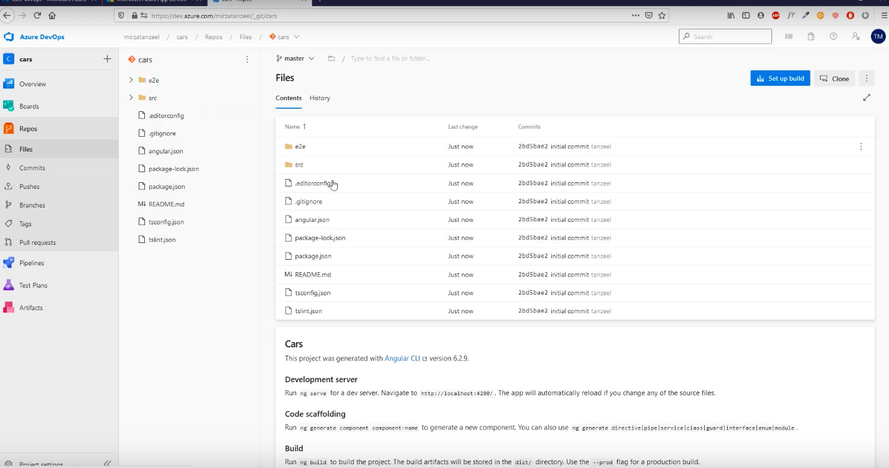
Task: Open the Overview section icon
Action: pyautogui.click(x=9, y=84)
